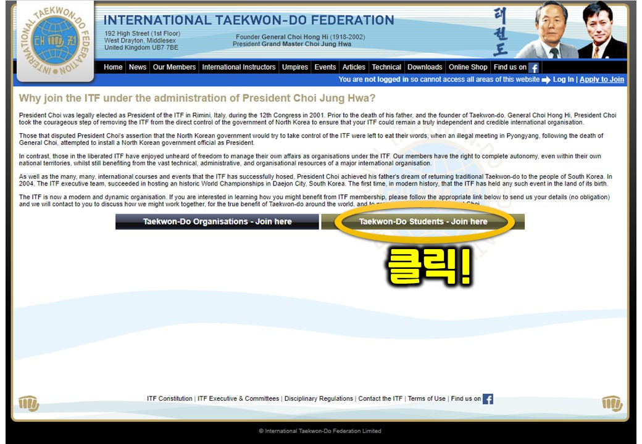Go to the Home menu
This screenshot has width=642, height=444.
[x=113, y=67]
